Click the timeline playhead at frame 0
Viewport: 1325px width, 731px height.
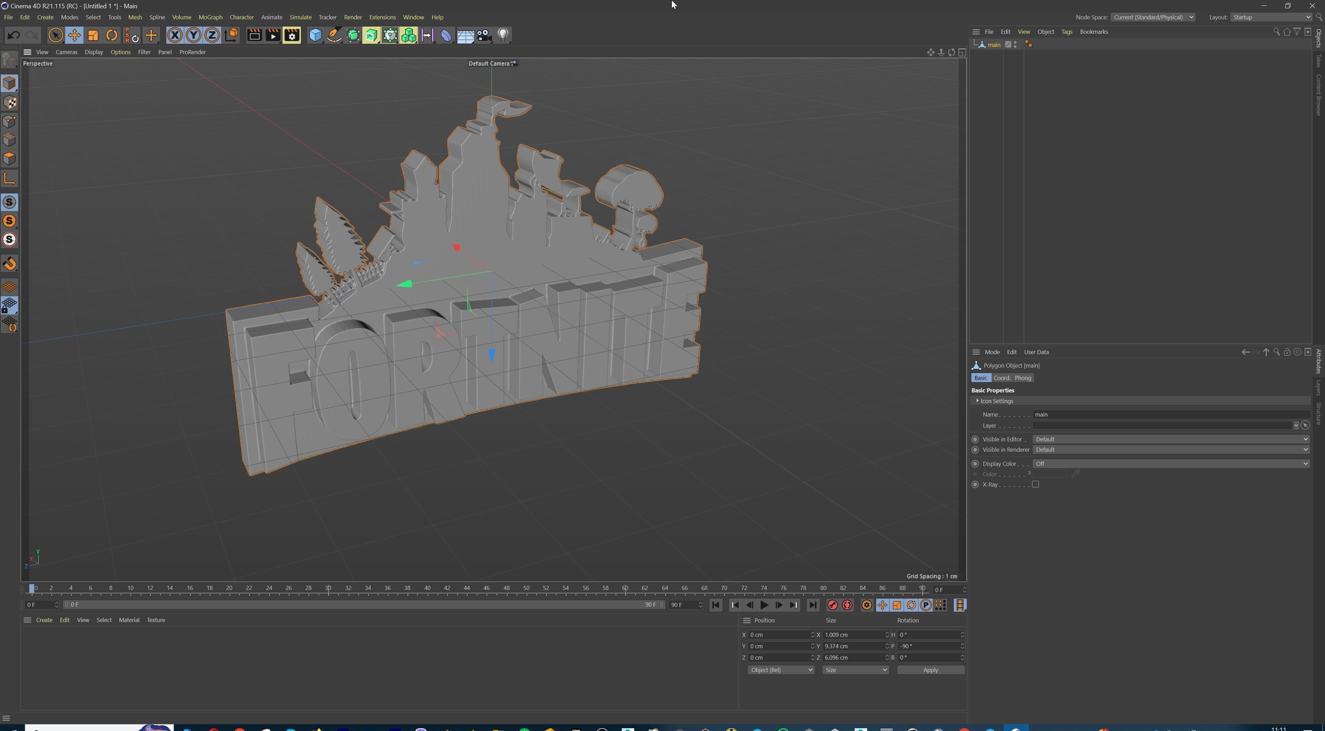click(32, 589)
